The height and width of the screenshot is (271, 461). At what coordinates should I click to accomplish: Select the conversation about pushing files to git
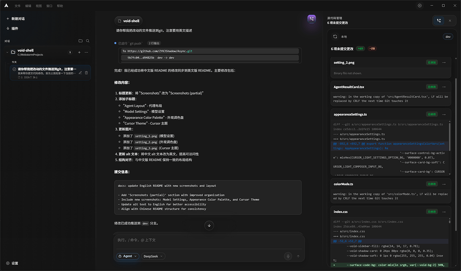pos(50,72)
